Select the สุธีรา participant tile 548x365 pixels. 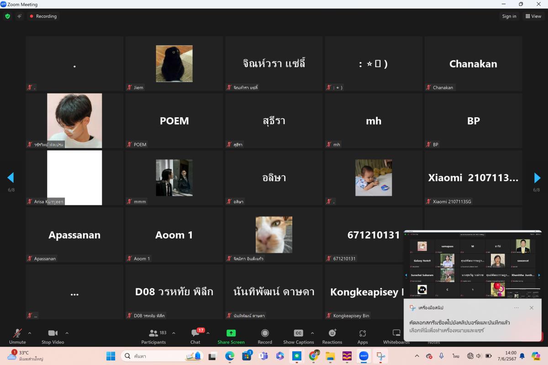point(274,121)
